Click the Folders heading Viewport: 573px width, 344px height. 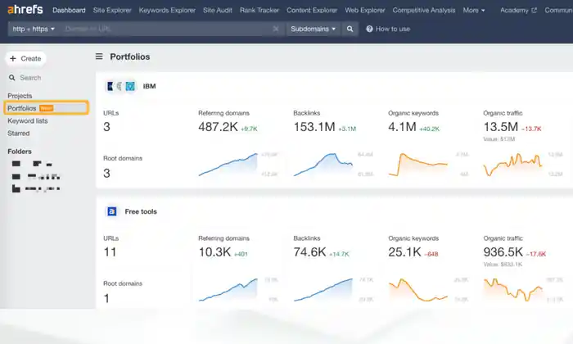coord(20,152)
